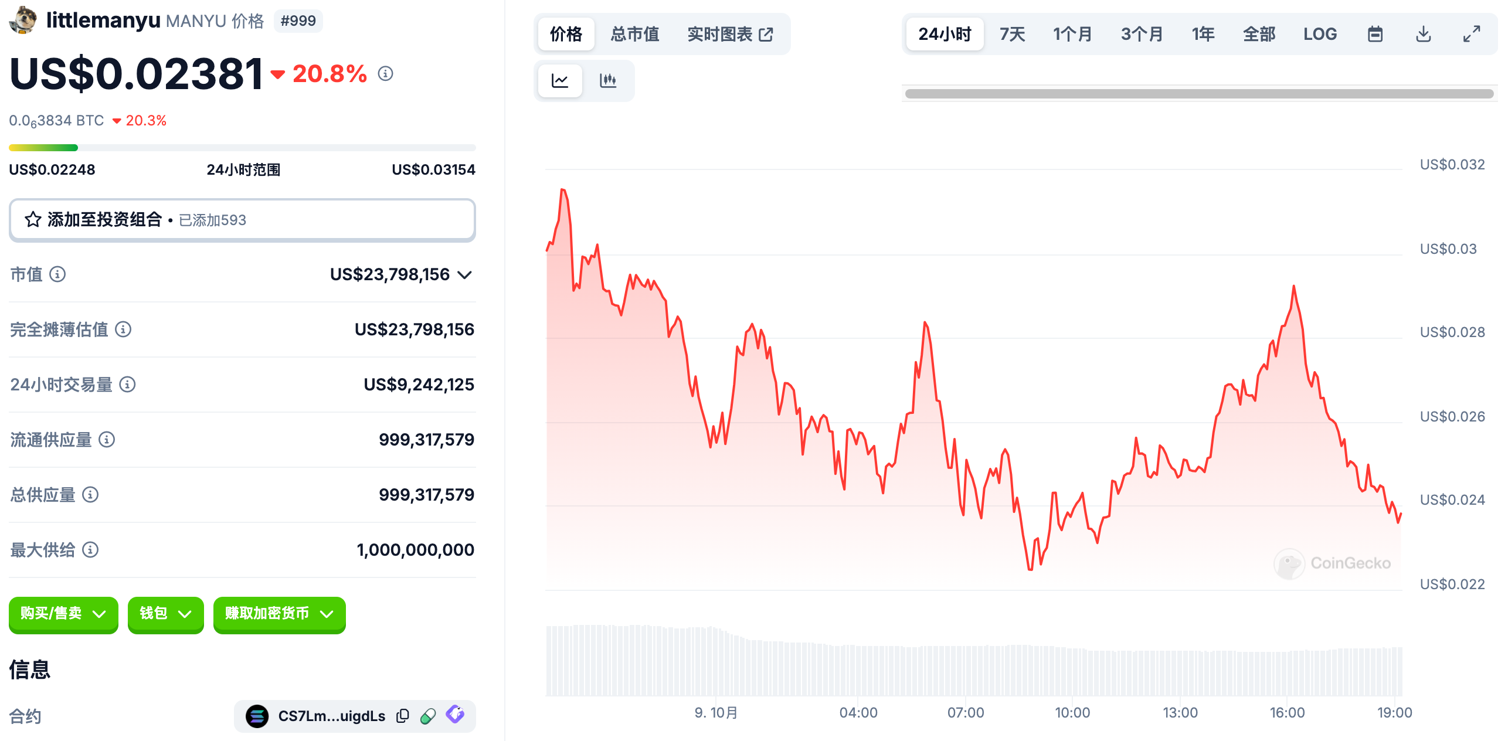Open the 赚取加密货币 button menu
1508x741 pixels.
click(279, 614)
